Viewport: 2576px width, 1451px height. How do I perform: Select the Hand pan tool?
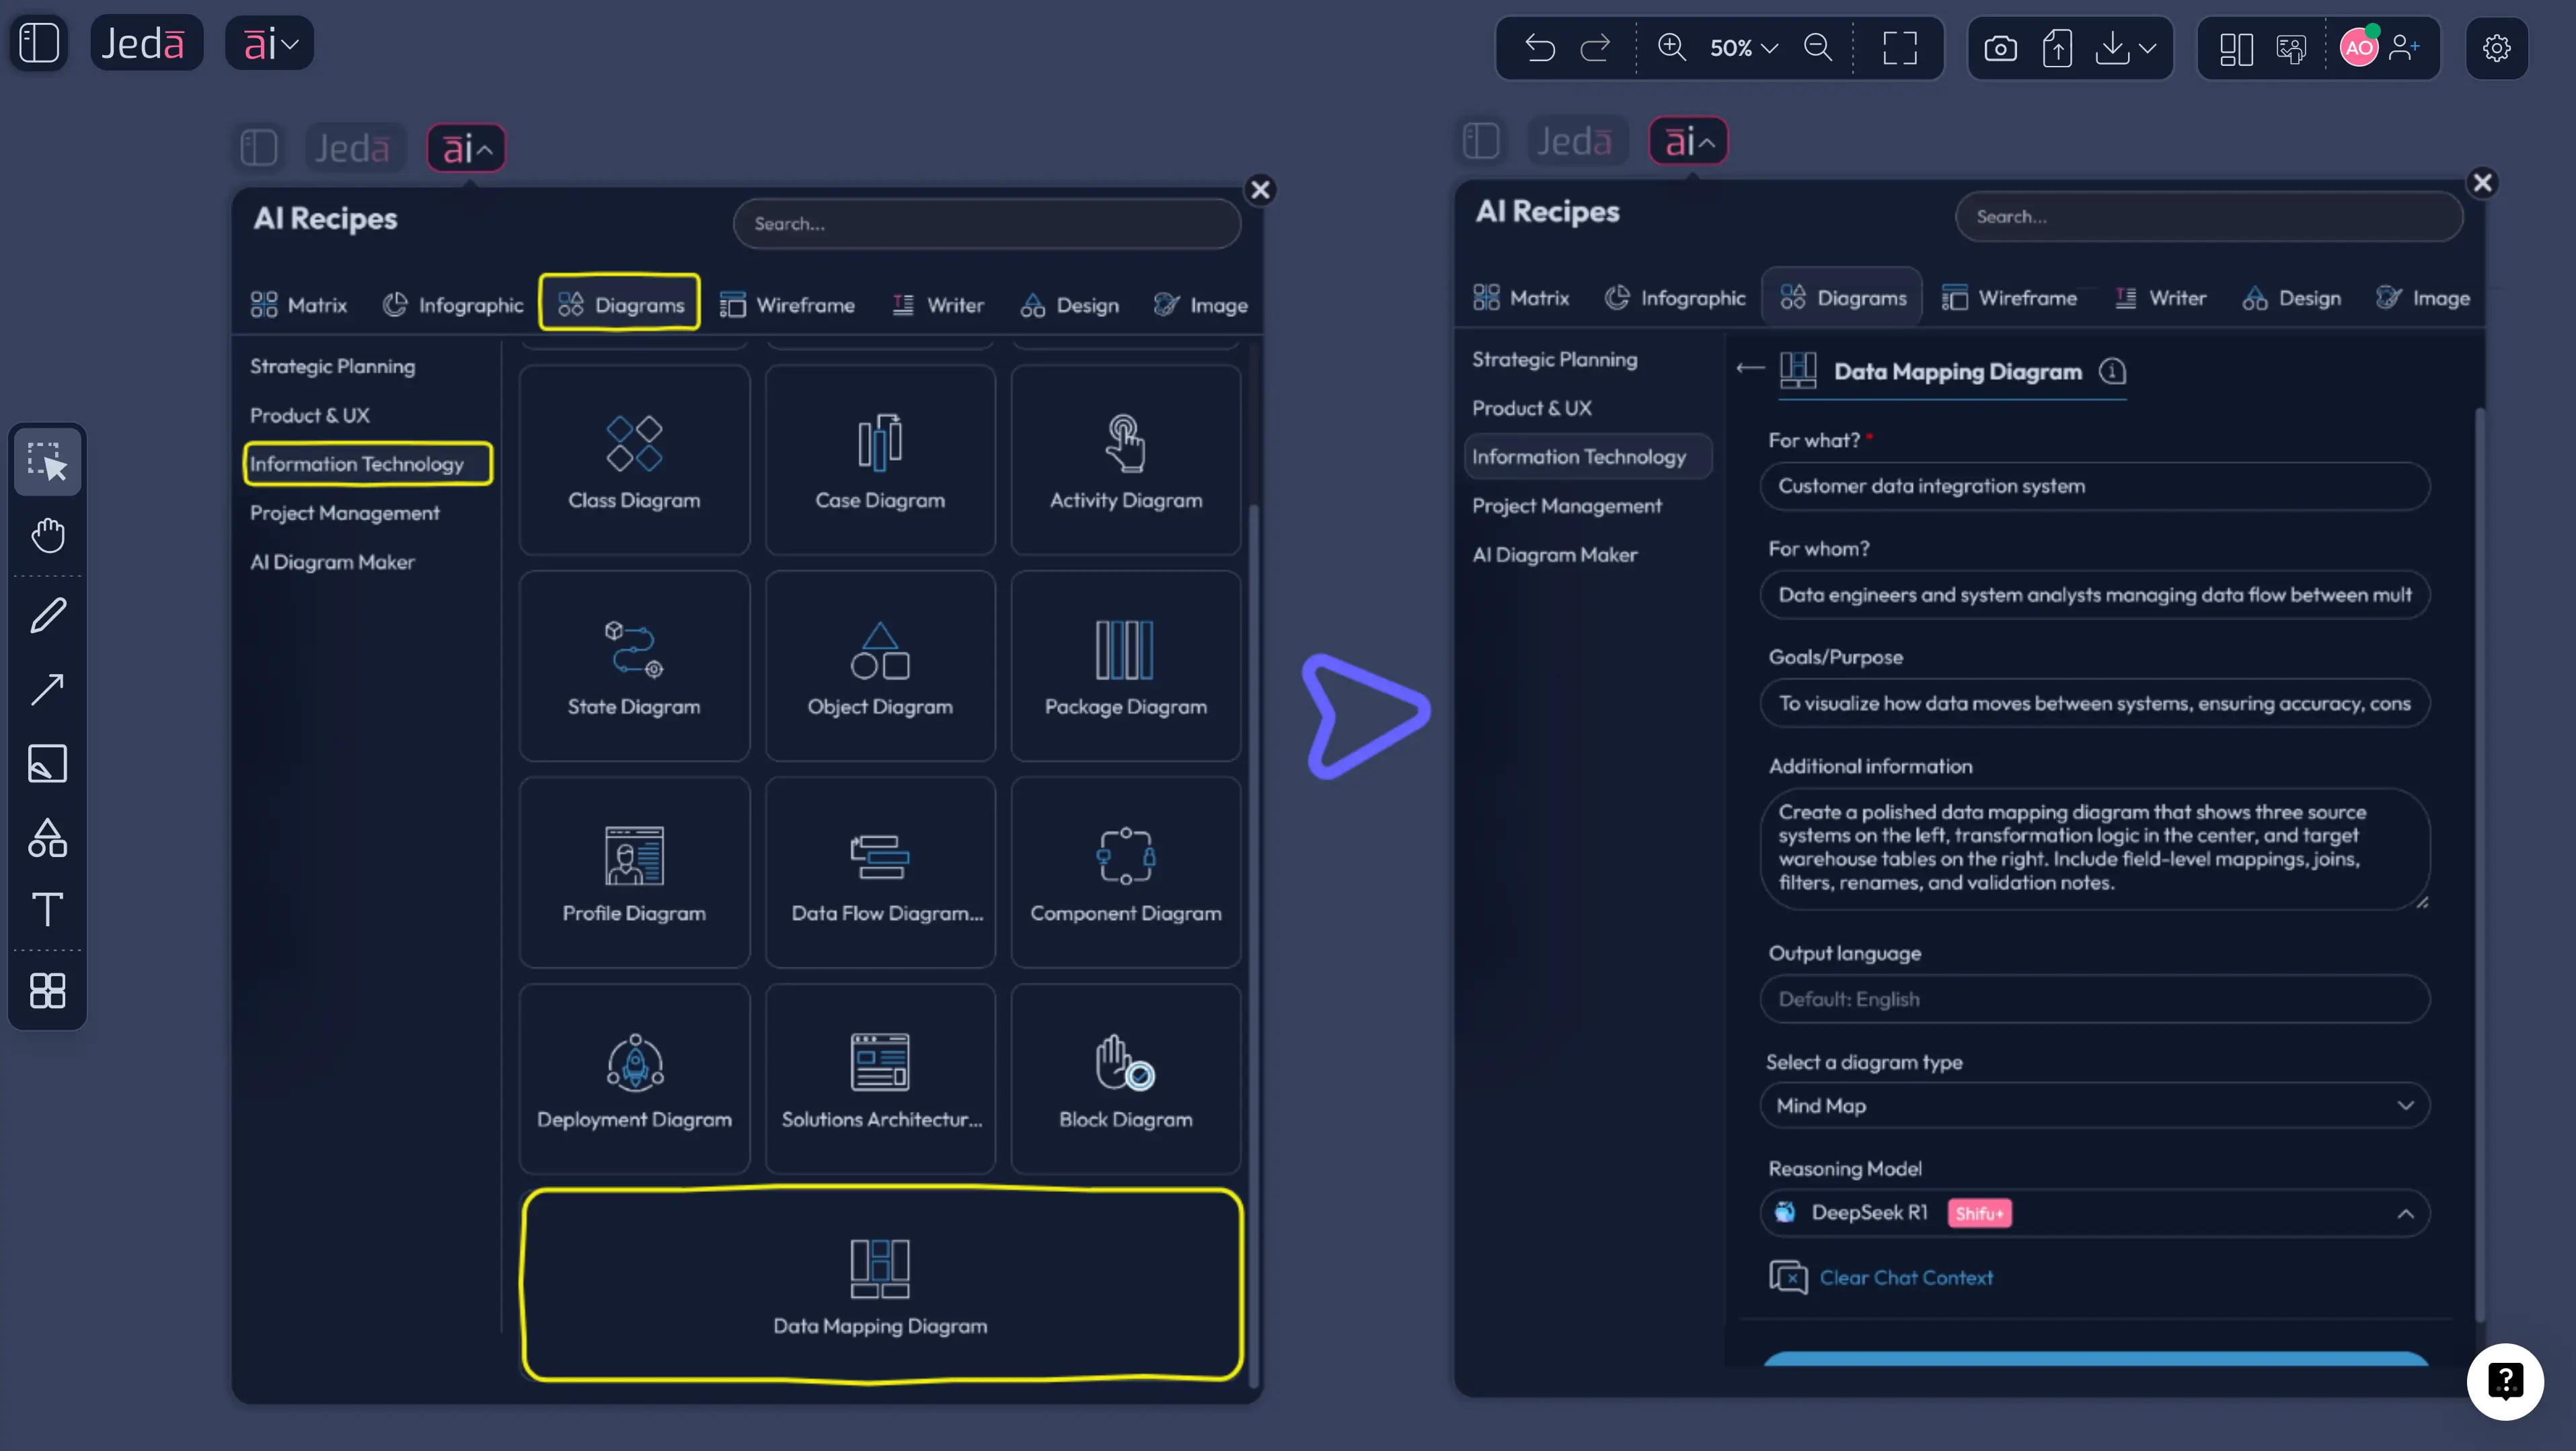coord(47,537)
